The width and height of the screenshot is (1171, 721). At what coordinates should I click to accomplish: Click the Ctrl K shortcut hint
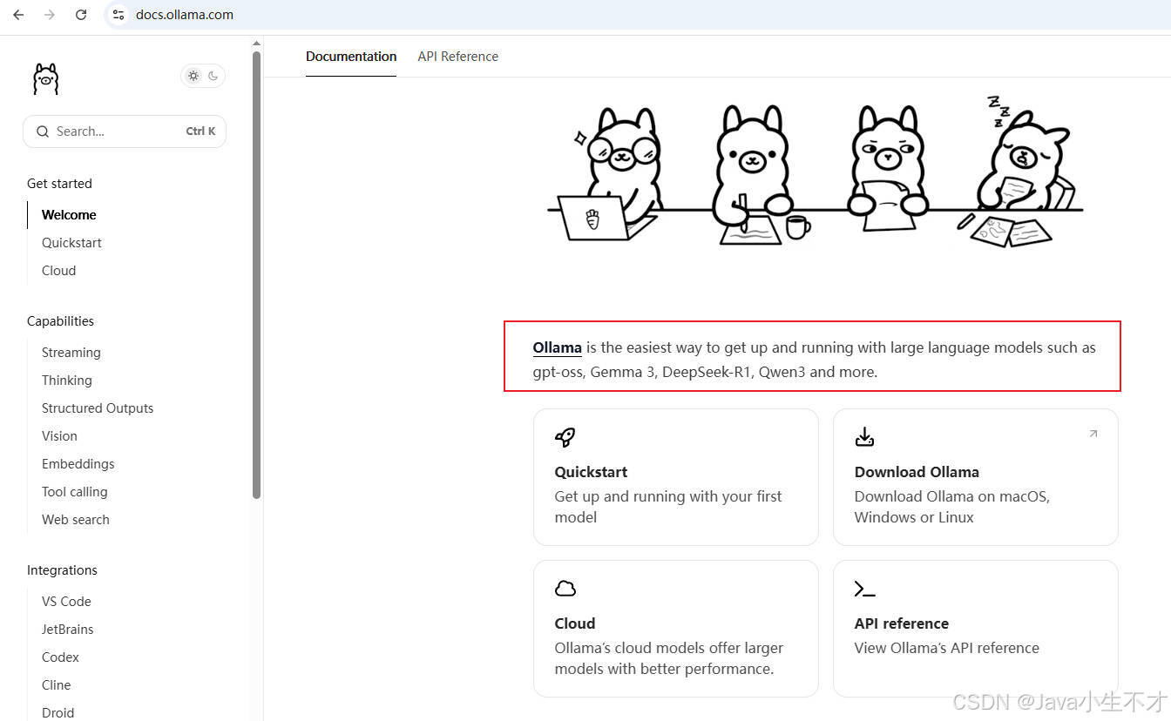pyautogui.click(x=200, y=131)
